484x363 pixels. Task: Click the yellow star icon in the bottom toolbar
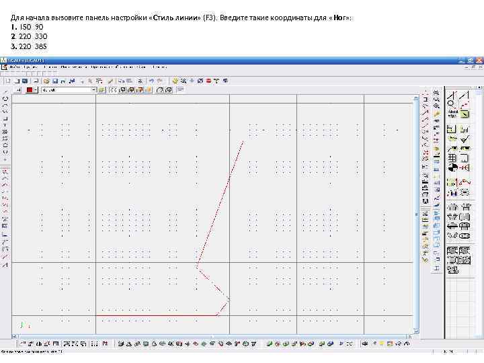tap(382, 344)
